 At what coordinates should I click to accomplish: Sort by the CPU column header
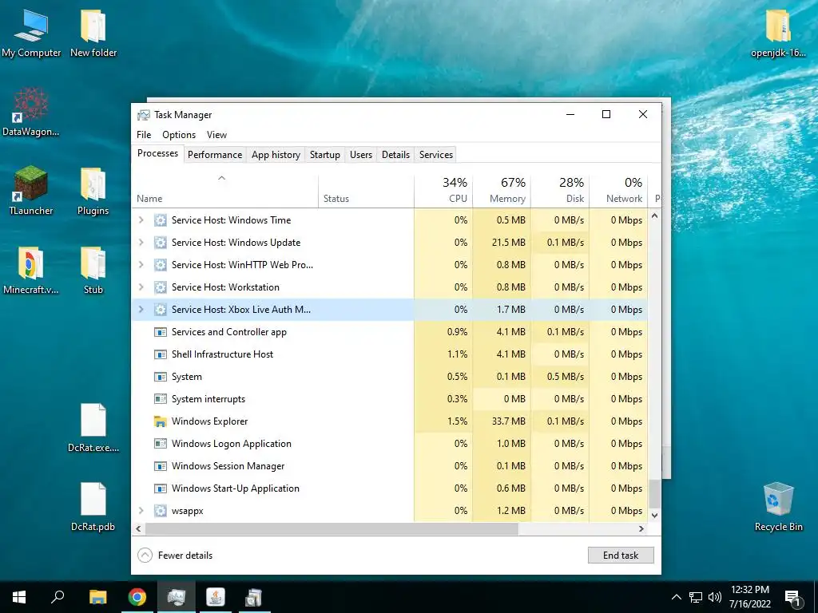click(x=443, y=192)
